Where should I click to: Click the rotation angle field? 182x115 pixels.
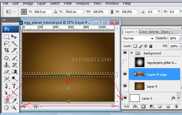(x=151, y=12)
